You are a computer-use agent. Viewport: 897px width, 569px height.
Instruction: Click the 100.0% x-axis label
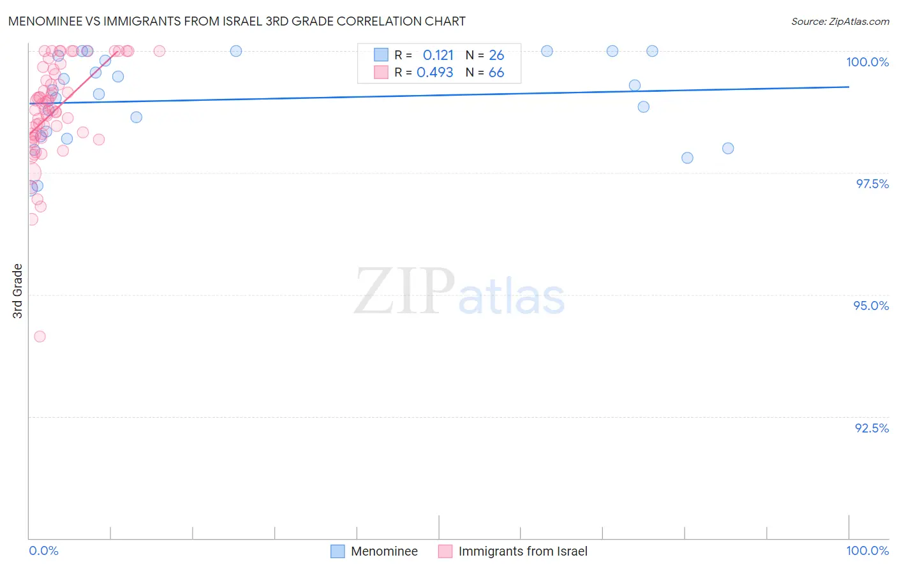coord(867,551)
